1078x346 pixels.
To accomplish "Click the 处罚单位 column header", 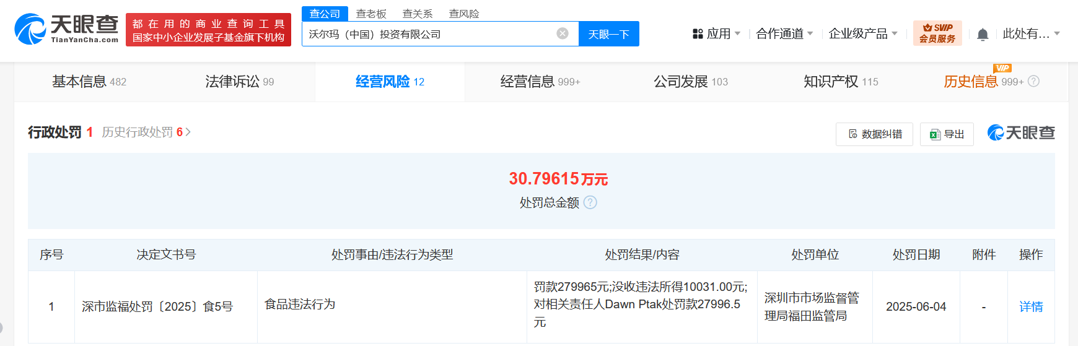I will coord(815,254).
